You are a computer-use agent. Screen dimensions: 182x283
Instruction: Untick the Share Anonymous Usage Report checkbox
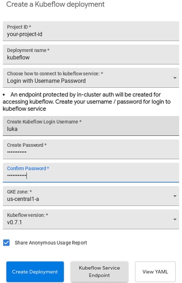[7, 242]
